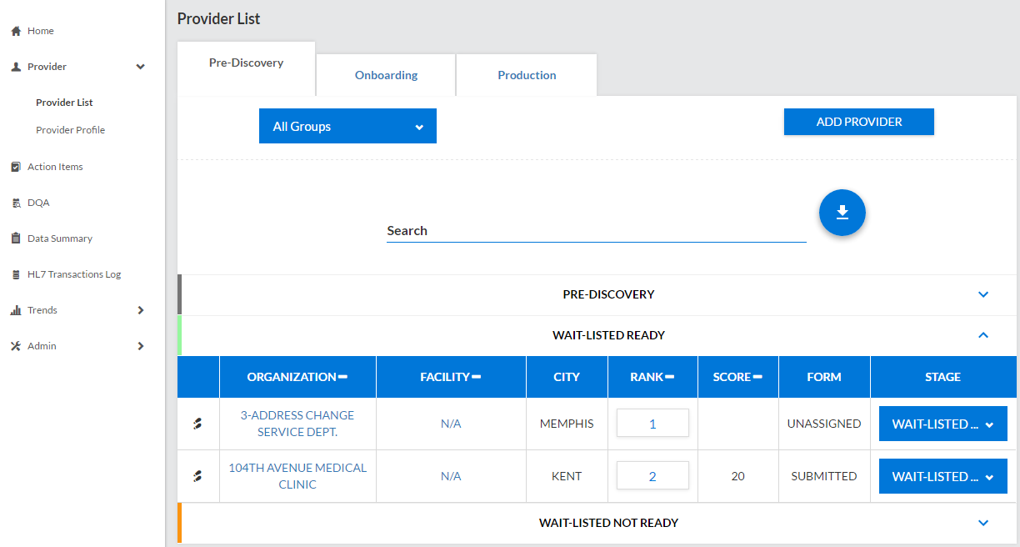Expand the Wait-Listed Not Ready section
1020x547 pixels.
coord(982,523)
